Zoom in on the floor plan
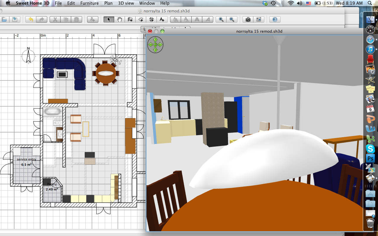This screenshot has width=378, height=236. (221, 19)
